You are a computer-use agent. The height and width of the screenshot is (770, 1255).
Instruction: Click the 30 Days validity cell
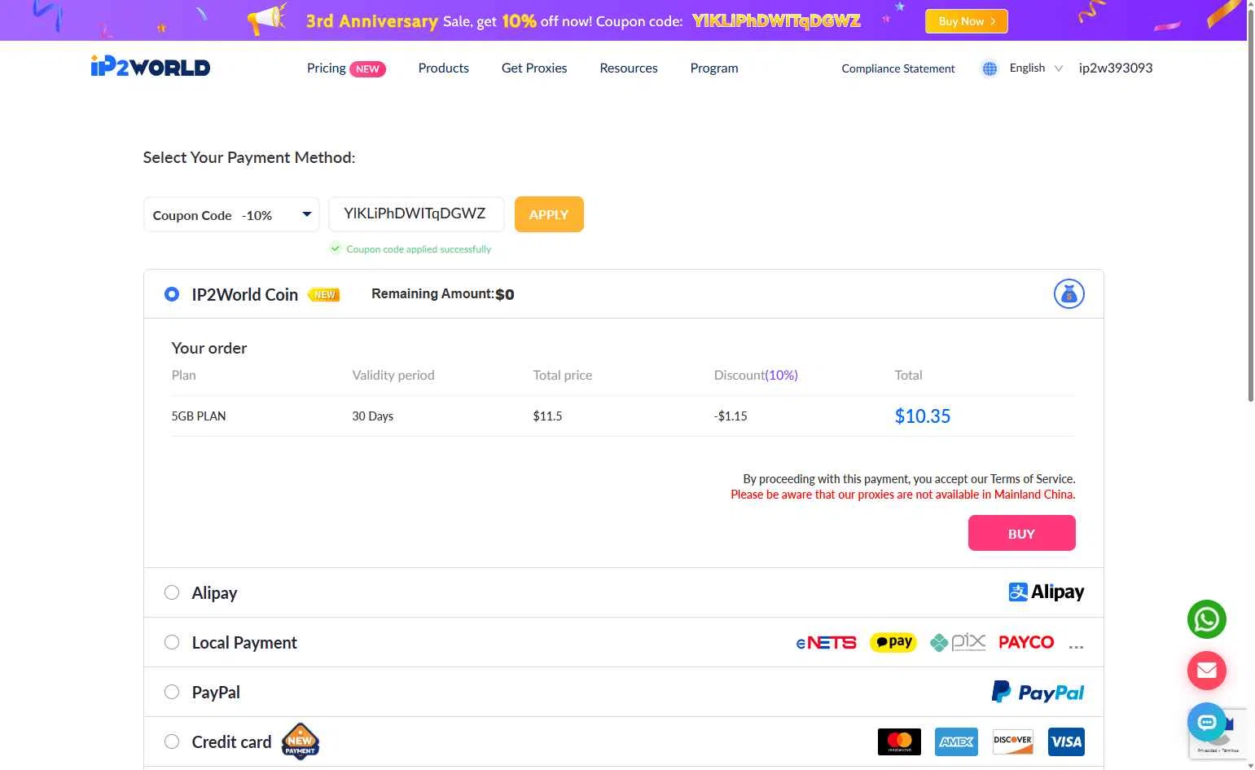(x=372, y=416)
